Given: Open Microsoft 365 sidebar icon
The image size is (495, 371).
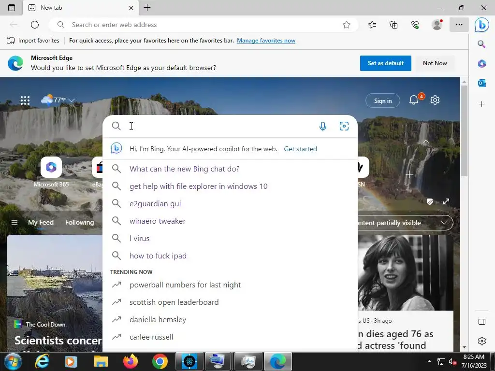Looking at the screenshot, I should 482,63.
